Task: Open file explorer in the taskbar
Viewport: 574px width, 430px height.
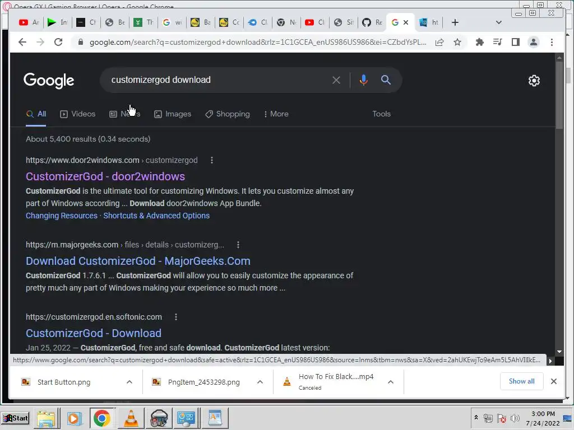Action: point(46,418)
